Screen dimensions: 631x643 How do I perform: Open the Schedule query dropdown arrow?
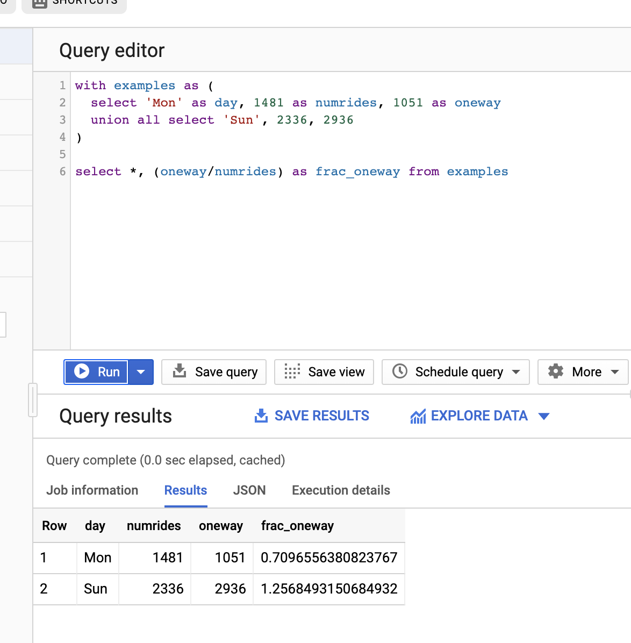point(517,371)
